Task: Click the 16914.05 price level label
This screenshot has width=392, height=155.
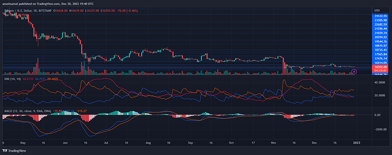Action: [x=381, y=63]
